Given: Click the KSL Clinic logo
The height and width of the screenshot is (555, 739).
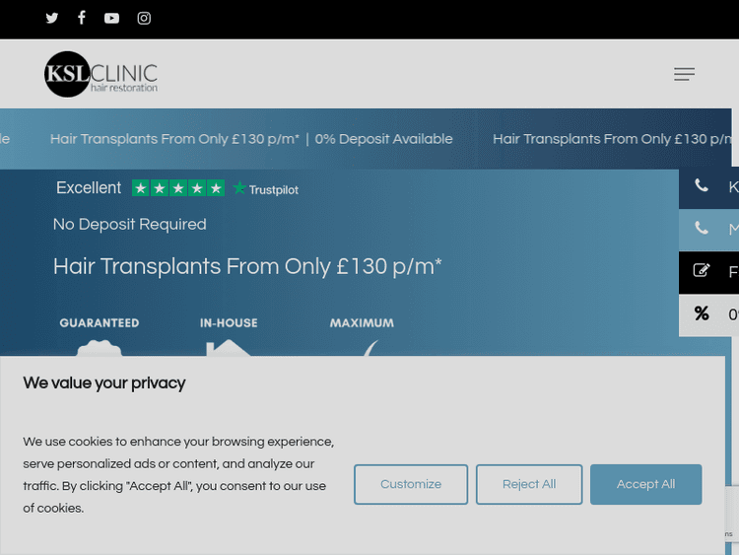Looking at the screenshot, I should (x=101, y=74).
